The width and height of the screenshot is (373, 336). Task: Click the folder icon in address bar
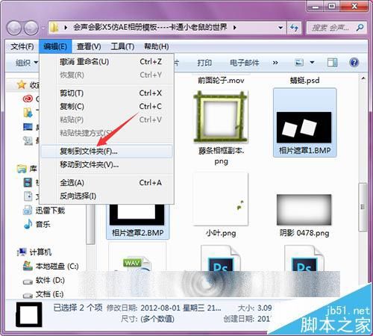click(x=54, y=28)
